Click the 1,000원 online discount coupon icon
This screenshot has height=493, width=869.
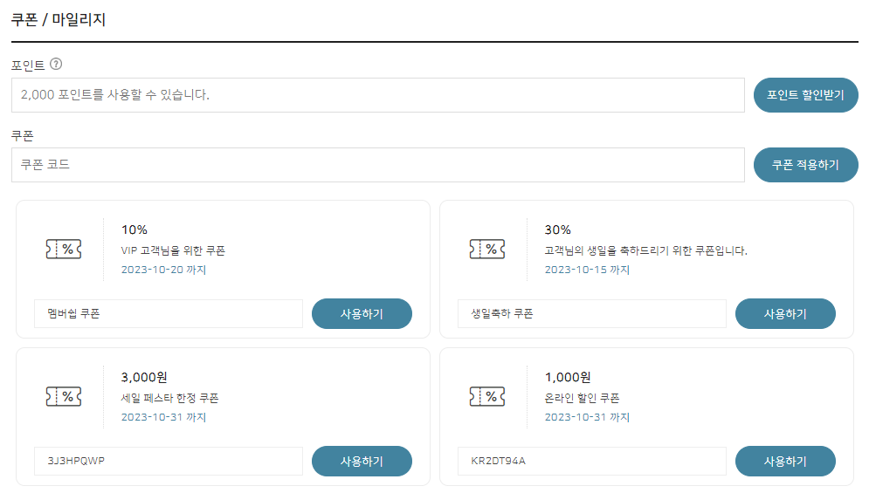point(486,396)
